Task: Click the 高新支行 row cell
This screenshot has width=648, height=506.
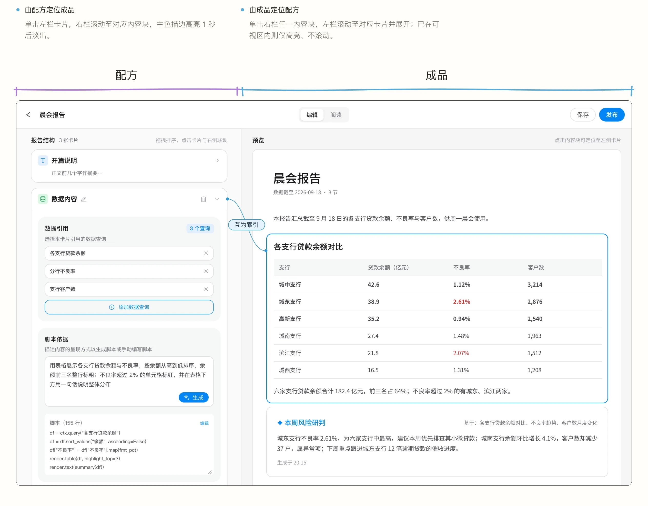Action: click(x=290, y=319)
